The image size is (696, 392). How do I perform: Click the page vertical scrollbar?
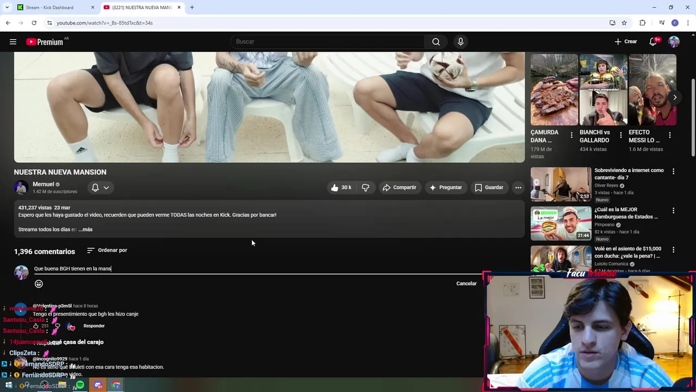(693, 117)
